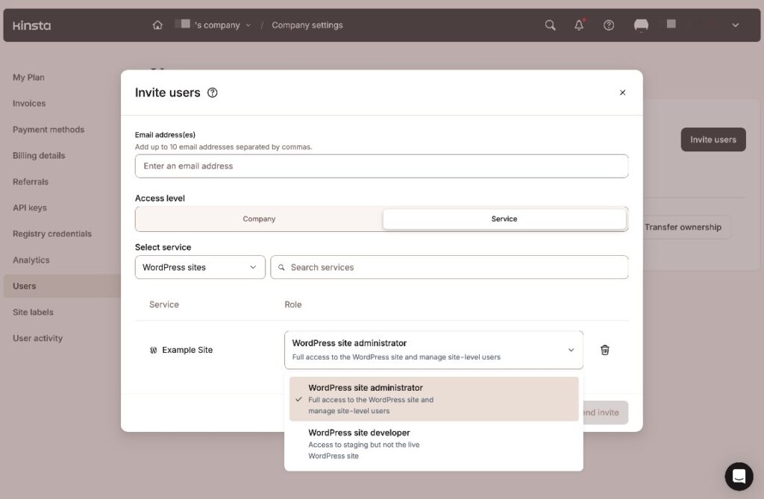The image size is (764, 499).
Task: Open notifications via the bell icon
Action: tap(578, 25)
